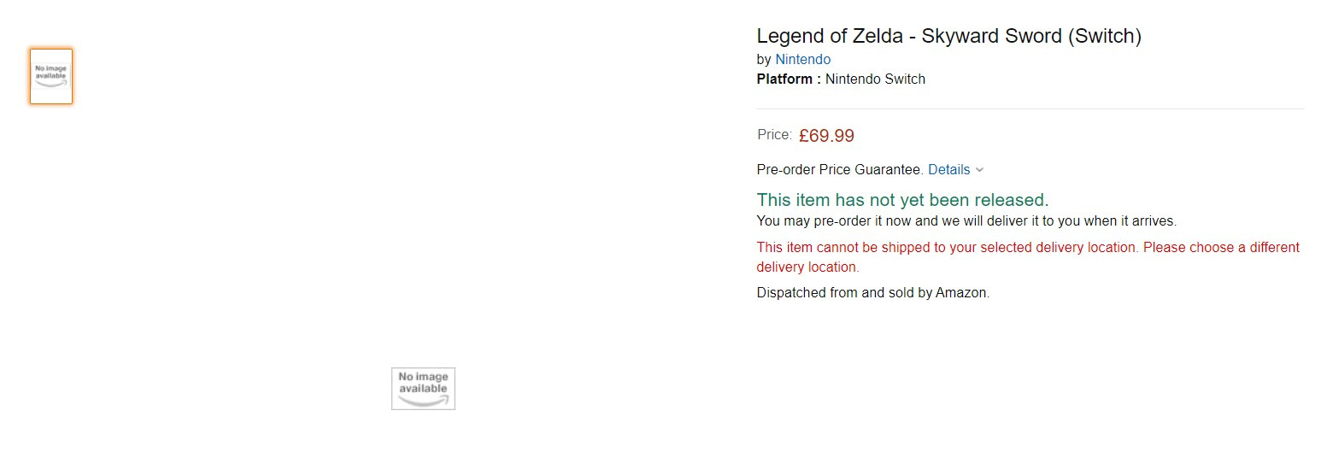Click the word 'by' before Nintendo
This screenshot has width=1327, height=452.
click(764, 60)
